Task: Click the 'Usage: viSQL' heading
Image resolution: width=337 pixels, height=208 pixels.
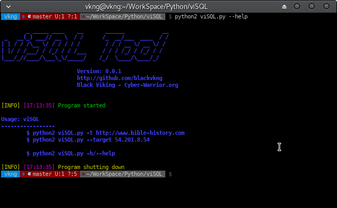Action: click(x=20, y=119)
